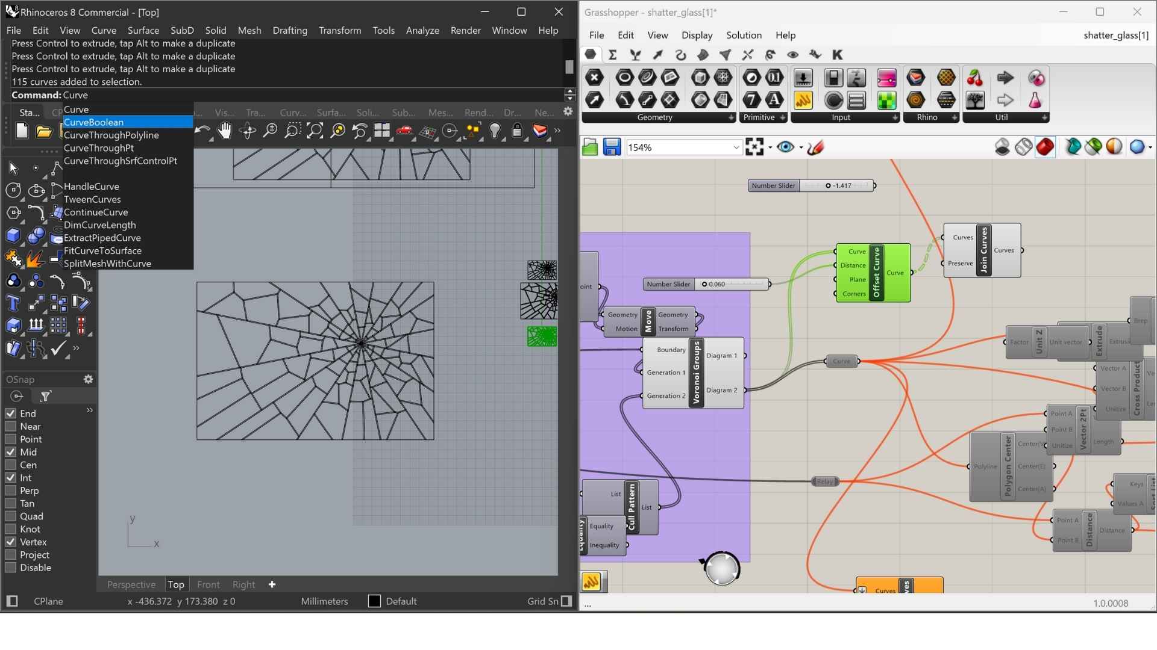Image resolution: width=1157 pixels, height=650 pixels.
Task: Click the Rotate view icon in Rhino
Action: coord(247,131)
